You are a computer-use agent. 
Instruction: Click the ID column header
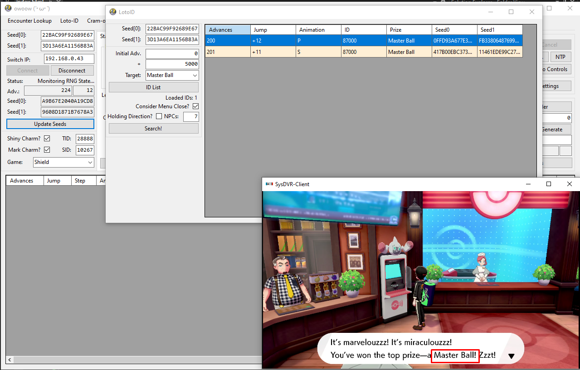(364, 30)
